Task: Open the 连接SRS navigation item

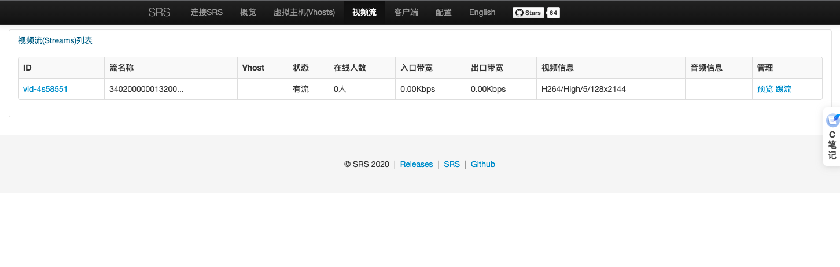Action: pos(207,12)
